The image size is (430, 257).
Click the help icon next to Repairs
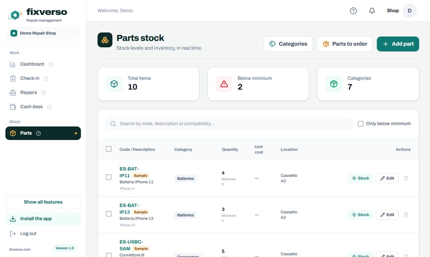43,93
